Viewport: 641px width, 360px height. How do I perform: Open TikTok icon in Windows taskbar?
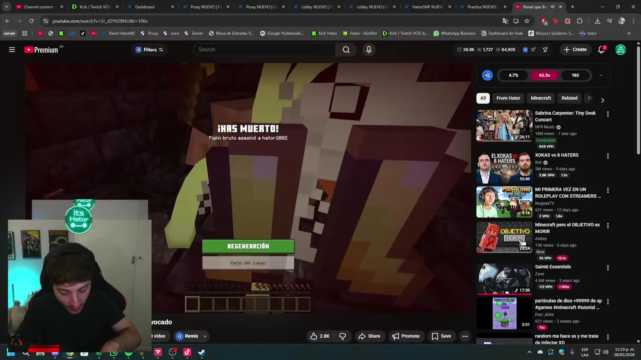(187, 352)
